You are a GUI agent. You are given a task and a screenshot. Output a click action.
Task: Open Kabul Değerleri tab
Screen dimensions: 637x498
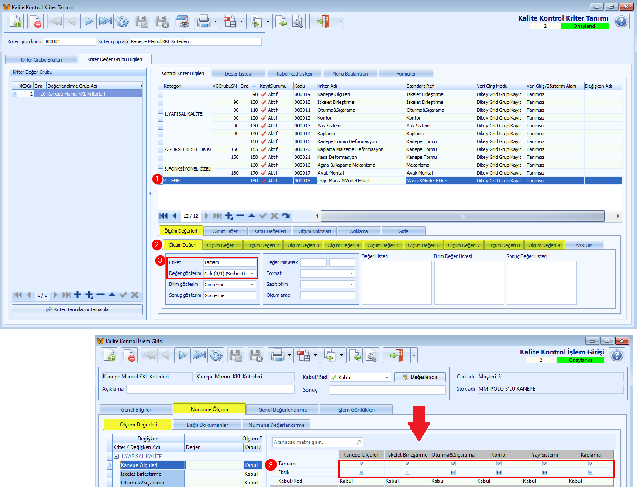click(270, 231)
